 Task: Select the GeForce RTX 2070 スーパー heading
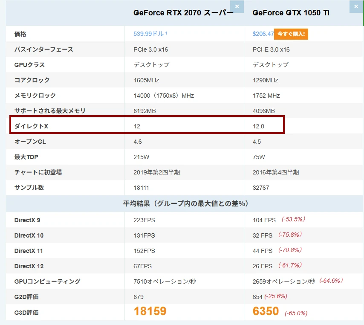183,13
